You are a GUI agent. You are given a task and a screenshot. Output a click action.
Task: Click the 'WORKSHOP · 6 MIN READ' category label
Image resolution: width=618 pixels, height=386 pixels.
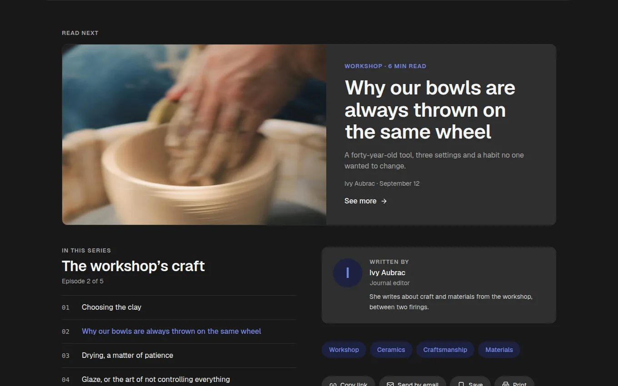pyautogui.click(x=385, y=66)
